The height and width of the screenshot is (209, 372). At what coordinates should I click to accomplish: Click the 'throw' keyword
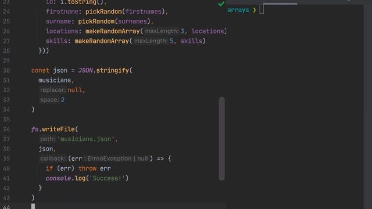[87, 168]
